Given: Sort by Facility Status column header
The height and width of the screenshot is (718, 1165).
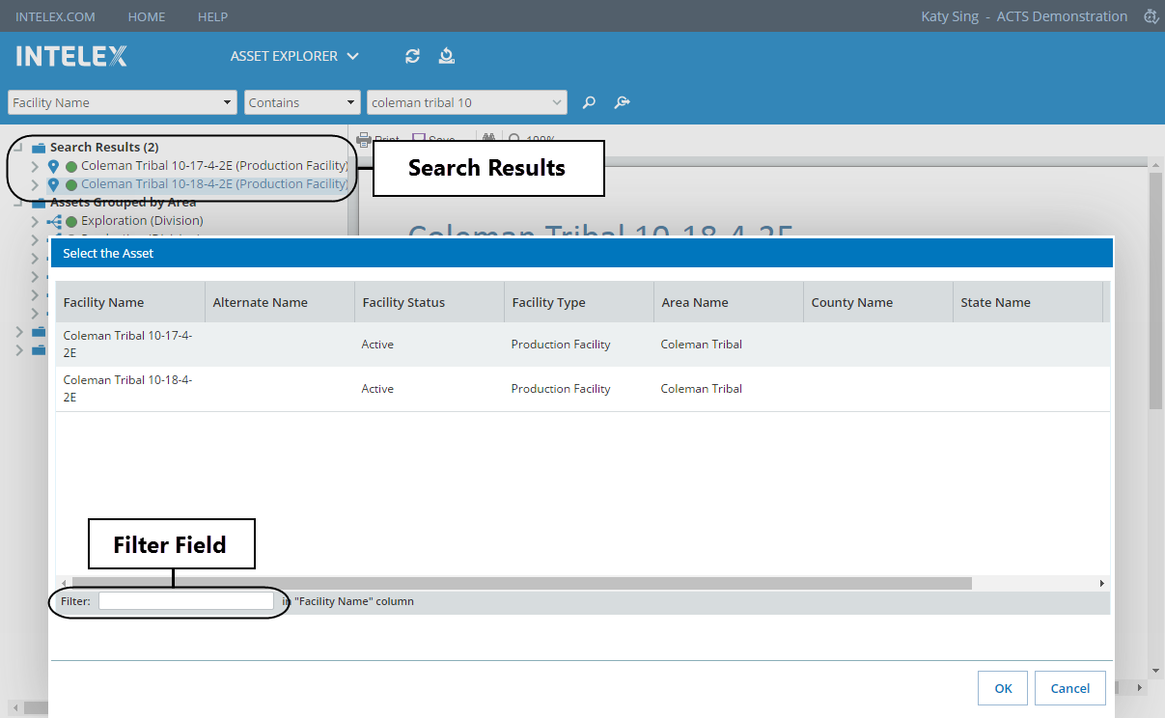Looking at the screenshot, I should point(430,302).
